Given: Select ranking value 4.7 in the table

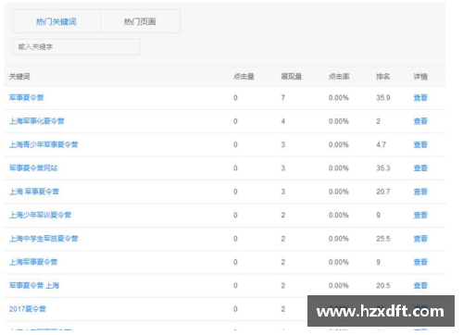Looking at the screenshot, I should 382,144.
